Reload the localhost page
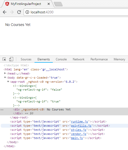 coord(19,12)
